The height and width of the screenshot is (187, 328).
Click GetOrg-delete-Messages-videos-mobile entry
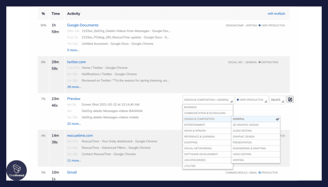110,117
